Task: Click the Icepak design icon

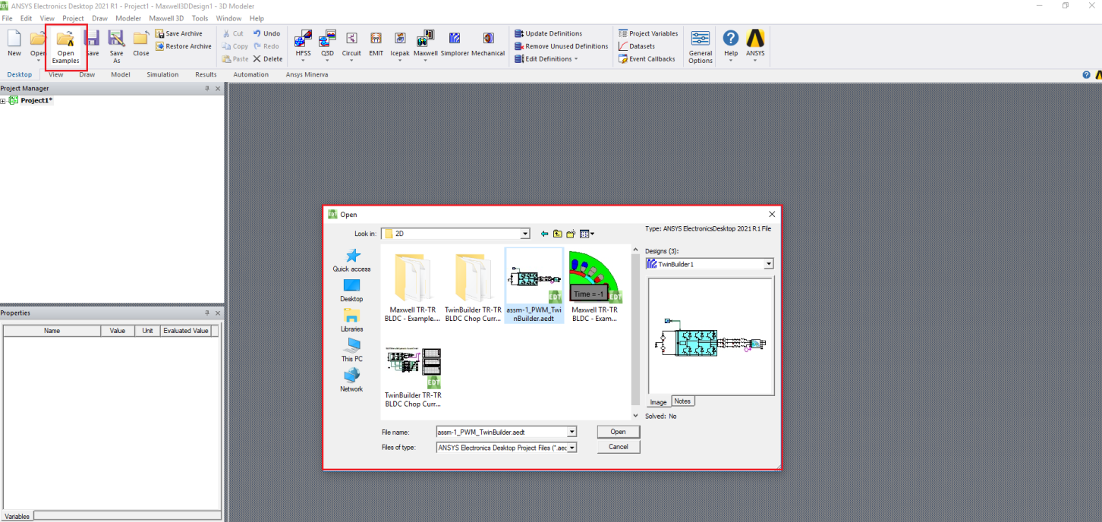Action: coord(400,39)
